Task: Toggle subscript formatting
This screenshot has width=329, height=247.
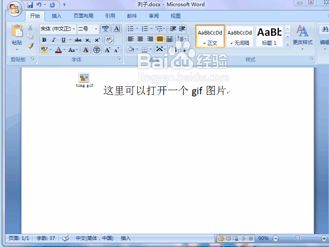Action: 88,39
